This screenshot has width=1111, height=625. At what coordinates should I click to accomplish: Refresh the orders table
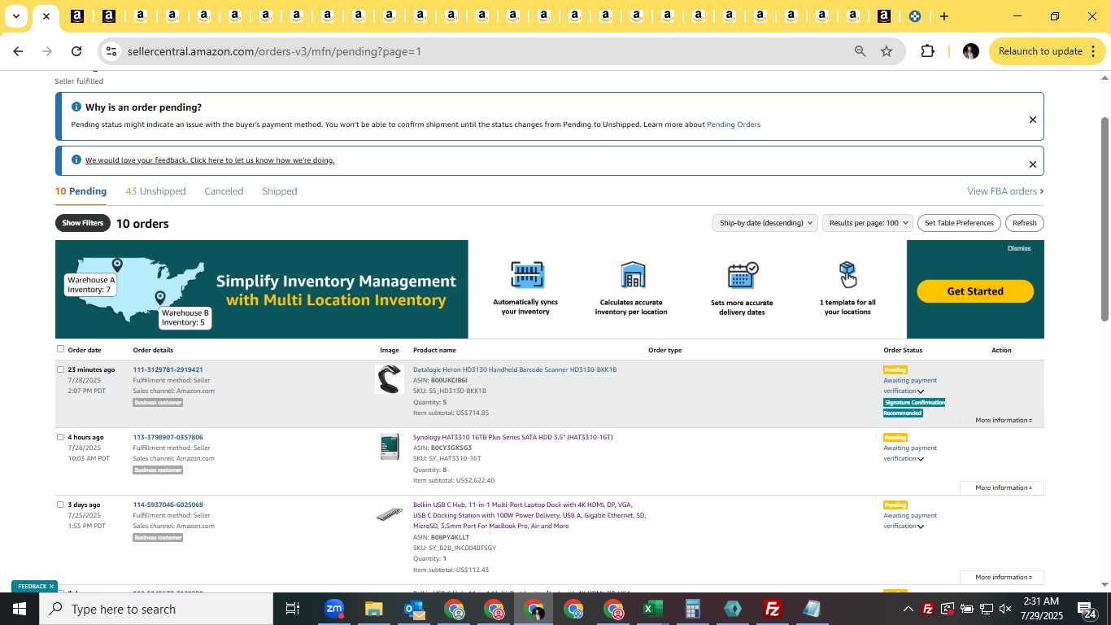pos(1024,223)
